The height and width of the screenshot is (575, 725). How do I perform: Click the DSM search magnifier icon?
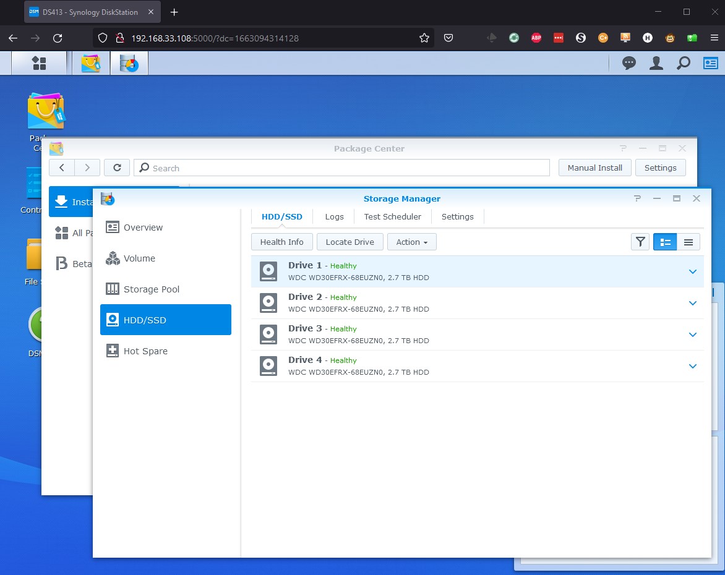pos(683,62)
